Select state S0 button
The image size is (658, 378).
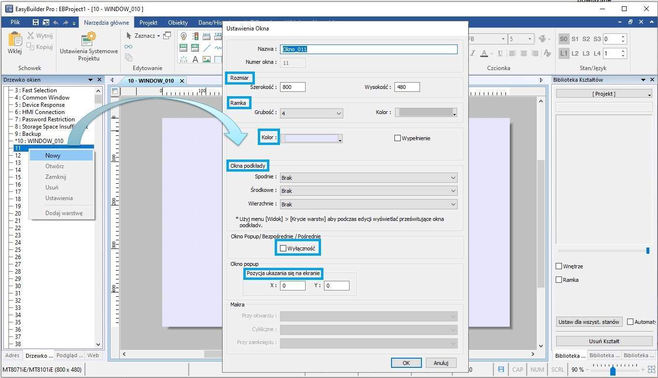click(x=564, y=39)
